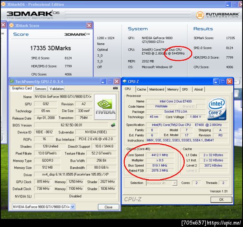
Task: Click the BIOS save chip icon in GPU-Z
Action: [113, 125]
